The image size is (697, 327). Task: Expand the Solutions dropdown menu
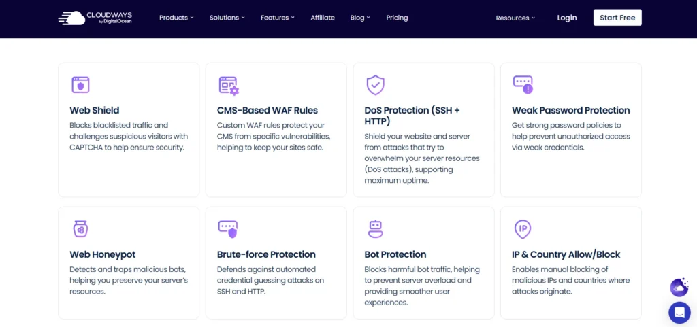(227, 18)
